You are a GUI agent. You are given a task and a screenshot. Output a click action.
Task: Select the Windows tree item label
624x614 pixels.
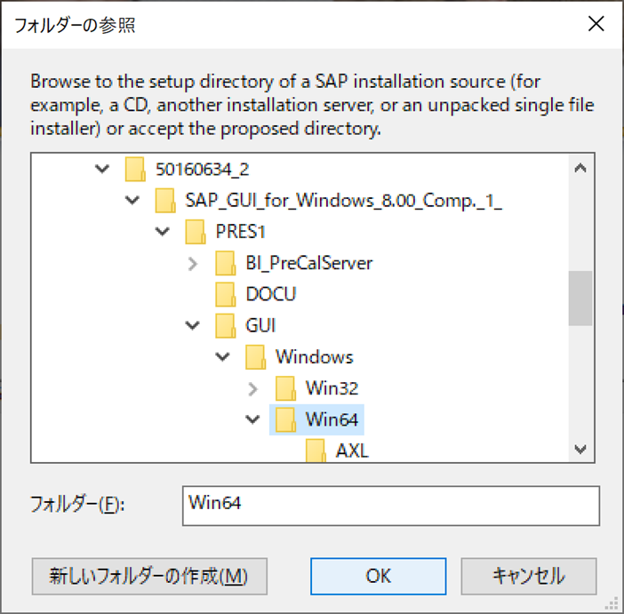click(x=314, y=356)
